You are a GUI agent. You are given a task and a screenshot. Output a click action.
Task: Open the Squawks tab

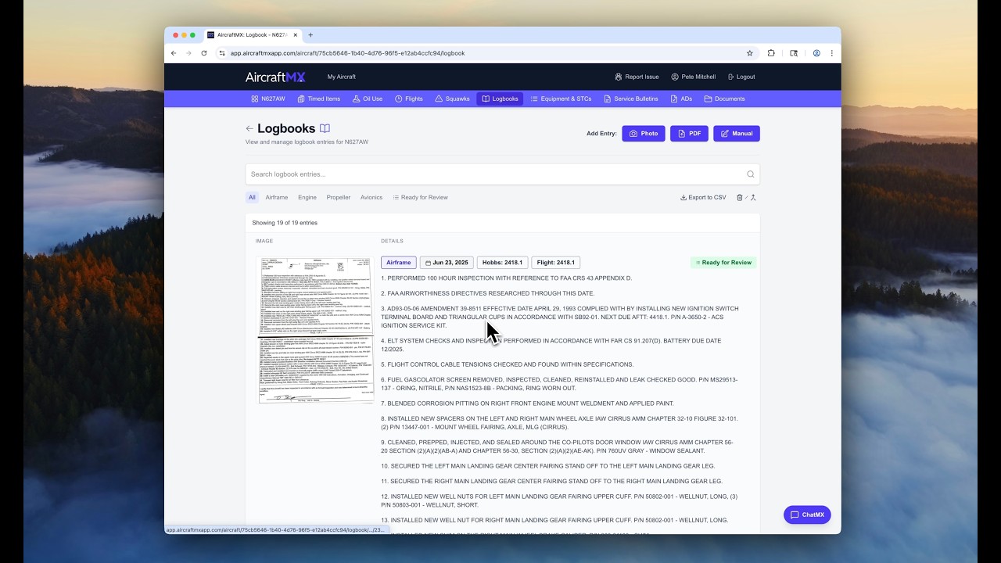pos(452,99)
